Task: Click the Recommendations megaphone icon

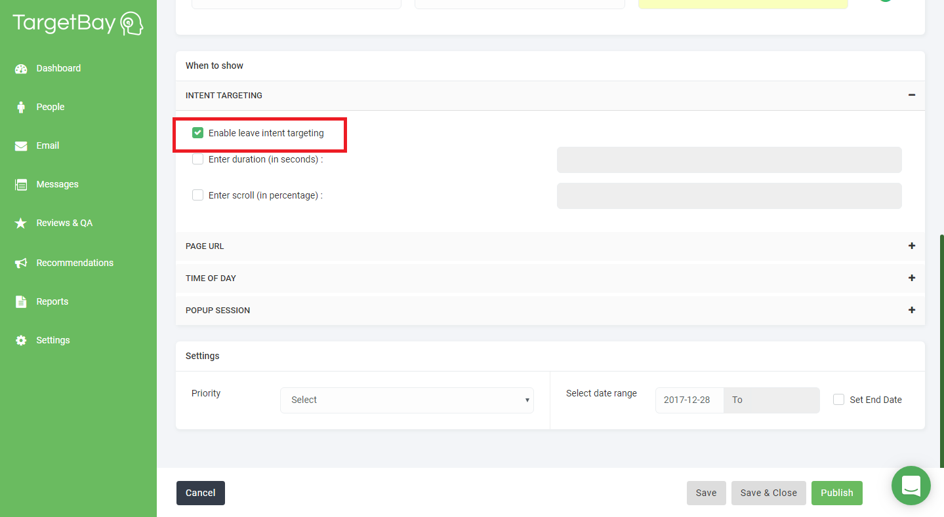Action: pos(21,263)
